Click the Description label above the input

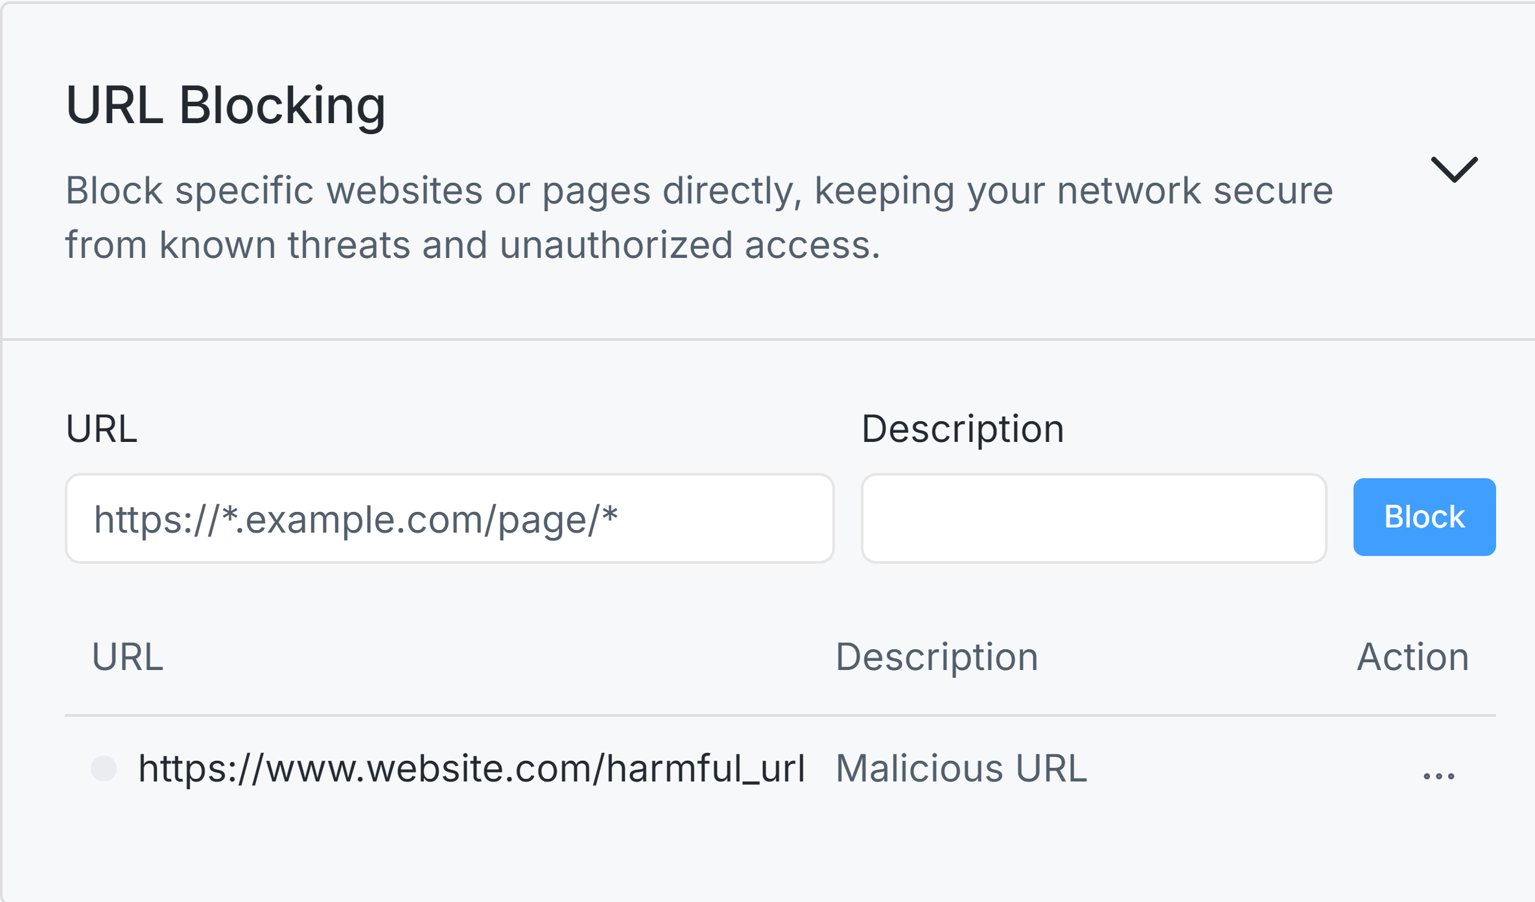click(x=962, y=428)
